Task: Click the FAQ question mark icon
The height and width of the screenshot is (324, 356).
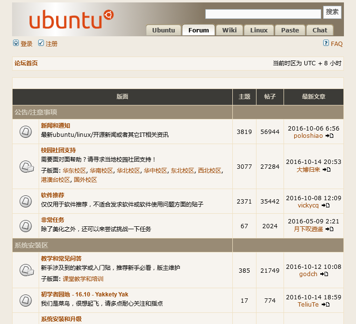Action: (326, 43)
